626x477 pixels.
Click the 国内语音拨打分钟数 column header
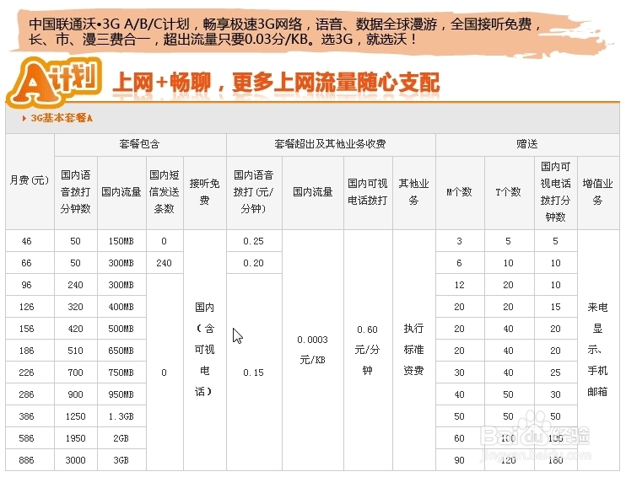click(76, 192)
